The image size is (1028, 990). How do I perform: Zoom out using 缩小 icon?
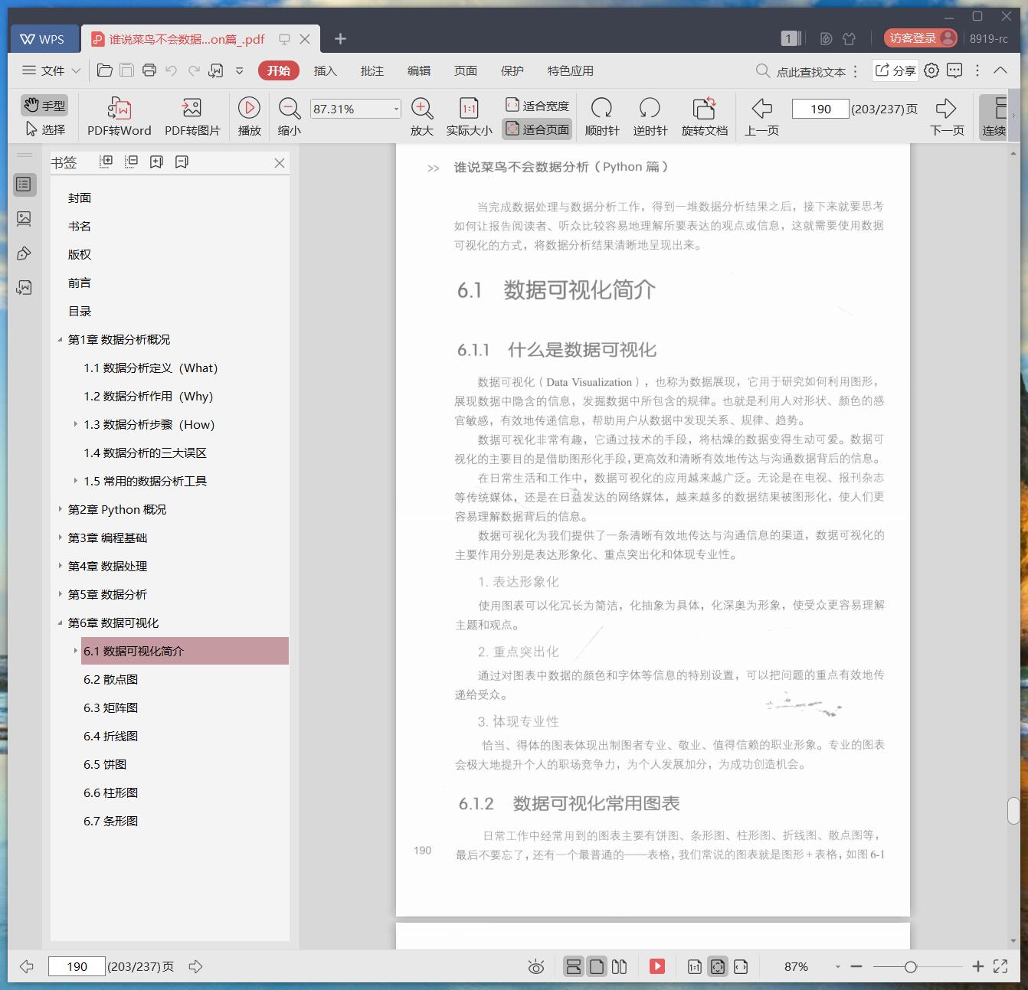pos(289,116)
